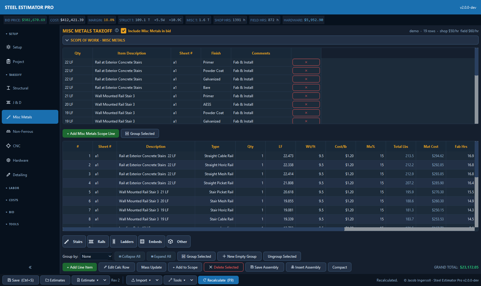
Task: Open the J & D takeoff icon
Action: click(8, 102)
